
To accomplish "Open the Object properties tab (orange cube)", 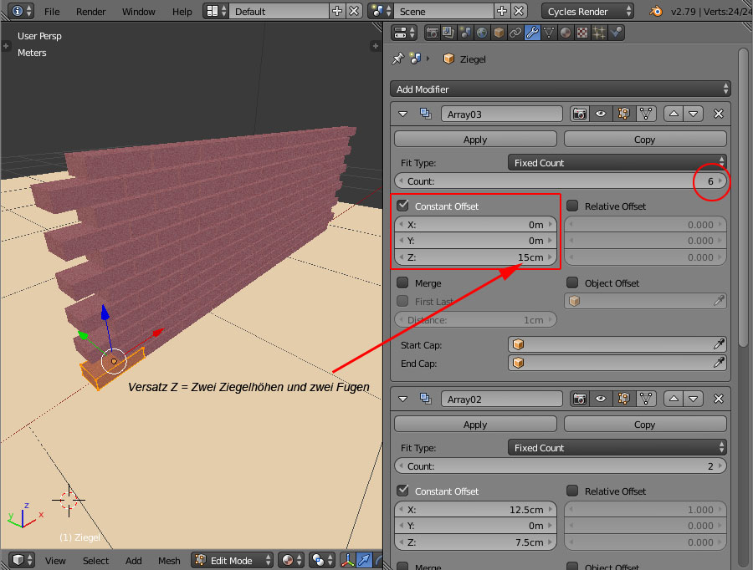I will (x=499, y=33).
